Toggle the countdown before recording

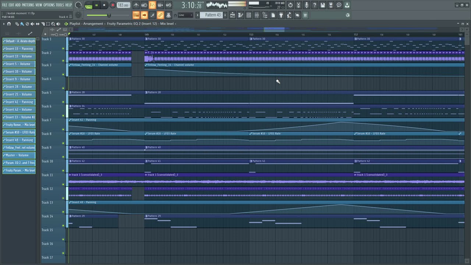[x=152, y=5]
